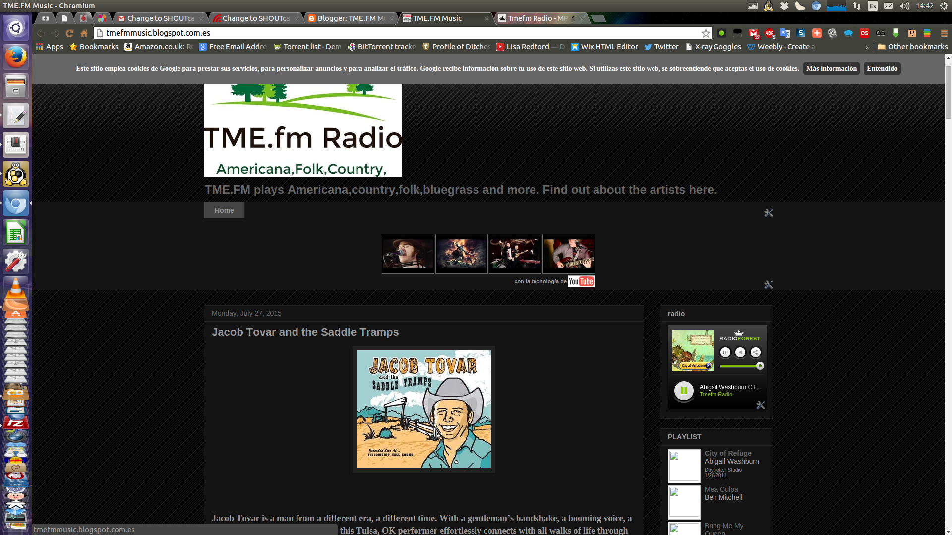Click the wrench edit icon beside Home
The height and width of the screenshot is (535, 952).
click(x=768, y=213)
